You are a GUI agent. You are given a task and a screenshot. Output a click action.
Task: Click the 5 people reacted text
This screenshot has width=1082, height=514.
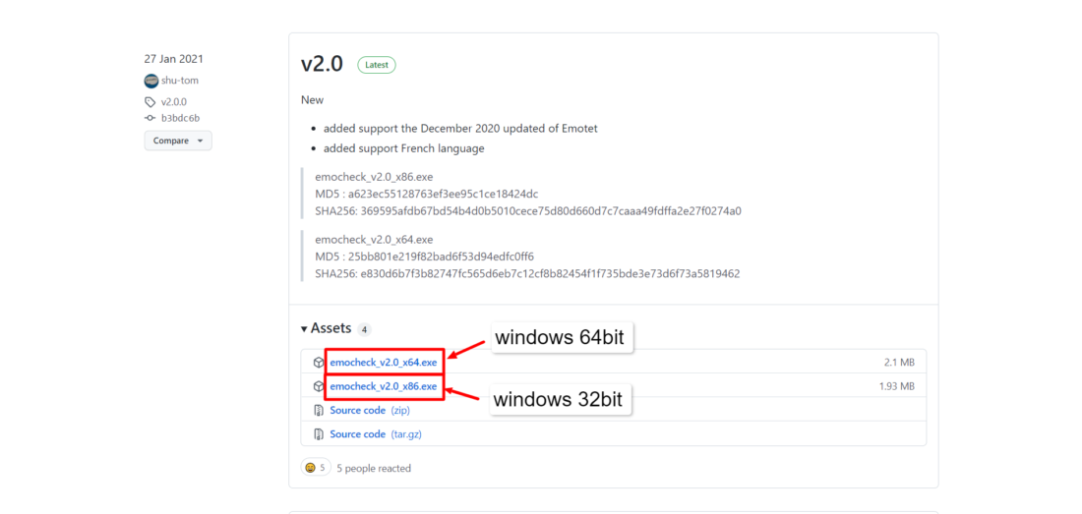click(374, 469)
